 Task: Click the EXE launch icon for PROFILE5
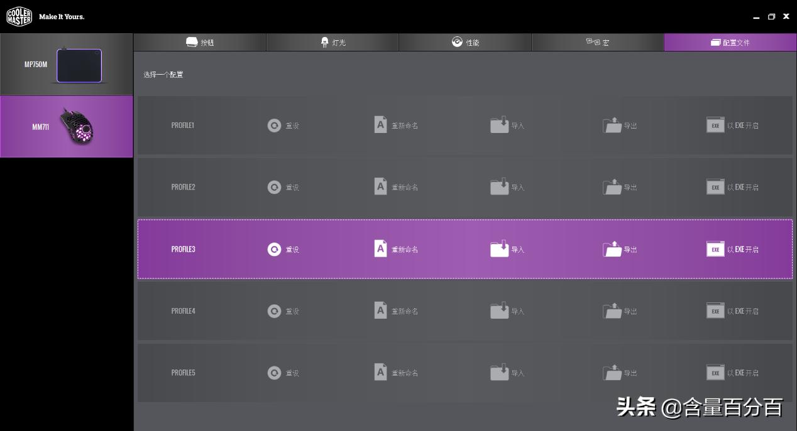[715, 373]
